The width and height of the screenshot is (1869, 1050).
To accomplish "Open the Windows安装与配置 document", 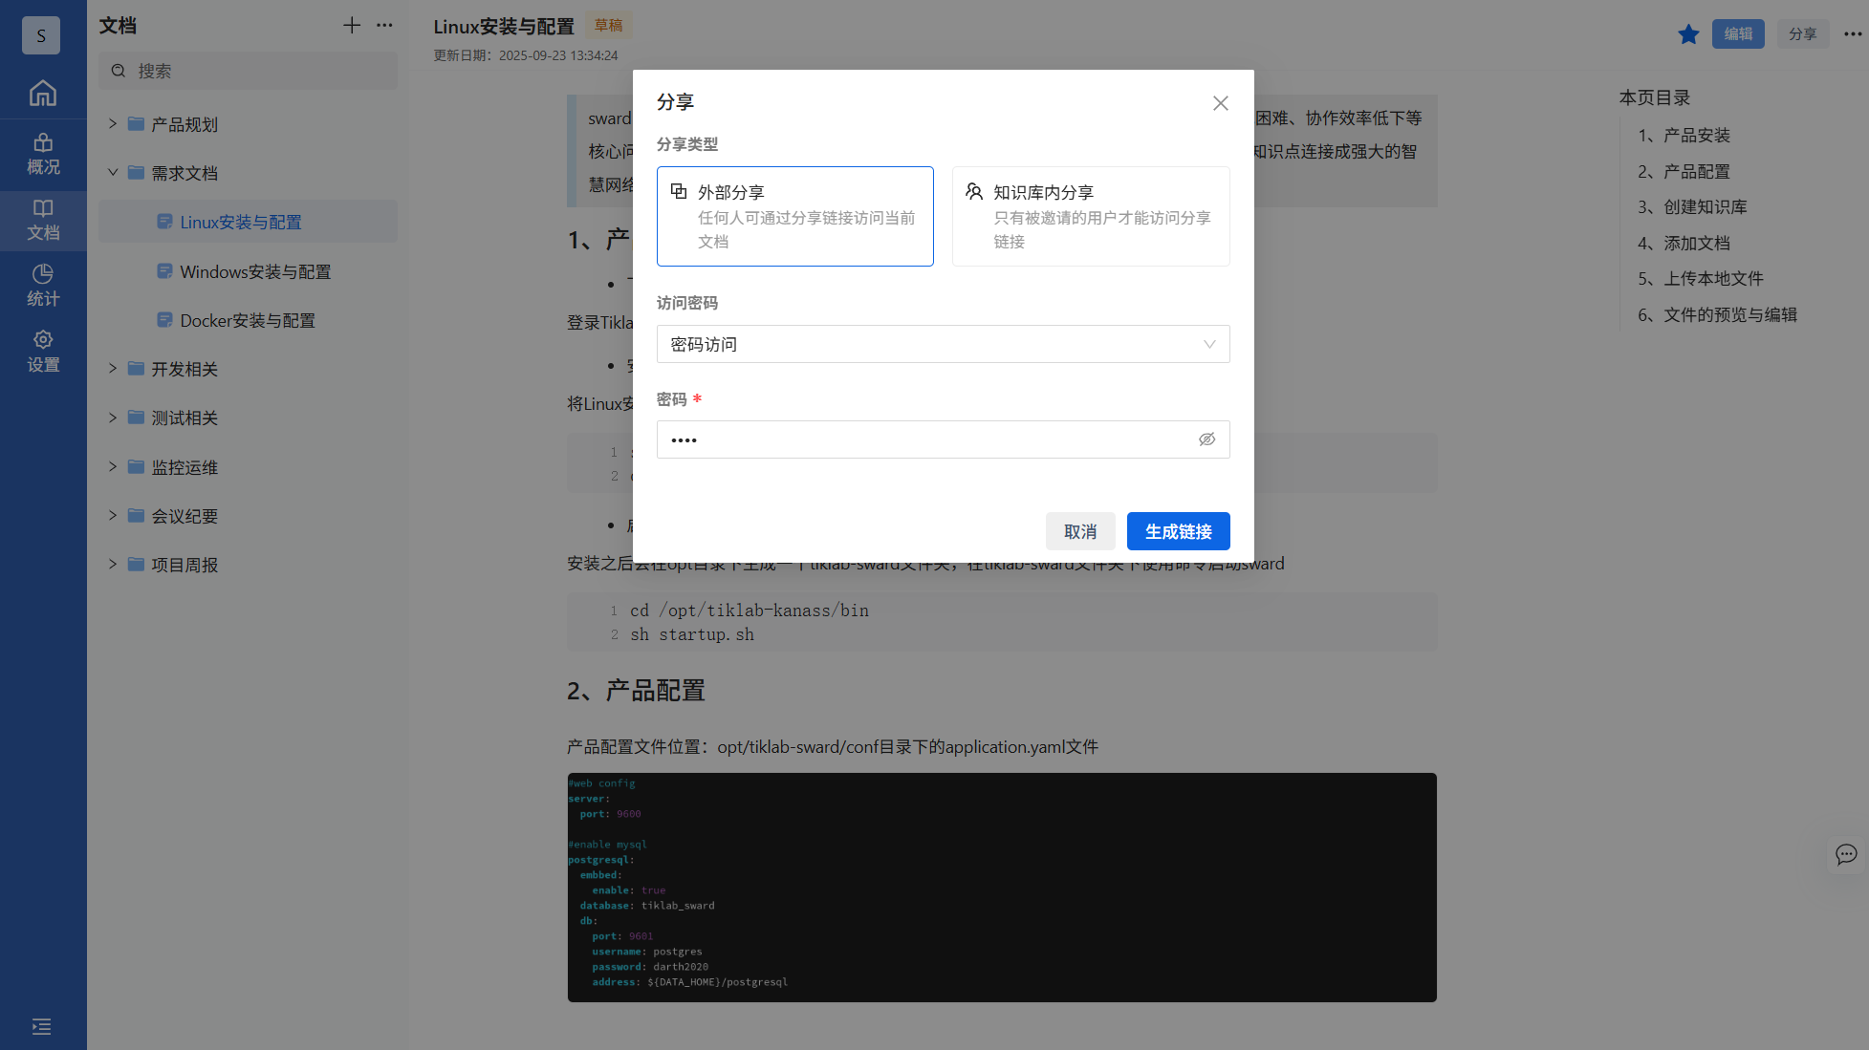I will 255,272.
